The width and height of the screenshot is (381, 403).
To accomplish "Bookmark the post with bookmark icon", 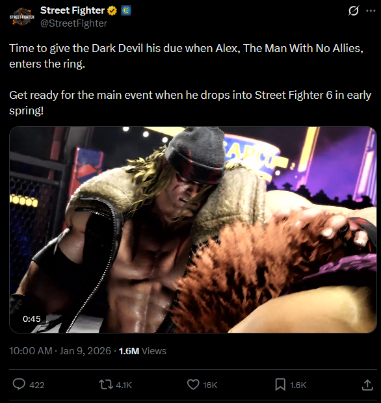I will [280, 385].
